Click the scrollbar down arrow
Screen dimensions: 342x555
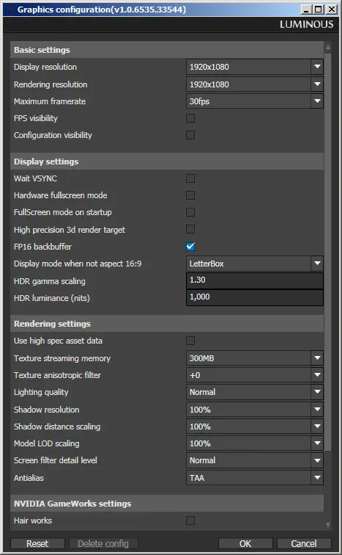coord(328,526)
